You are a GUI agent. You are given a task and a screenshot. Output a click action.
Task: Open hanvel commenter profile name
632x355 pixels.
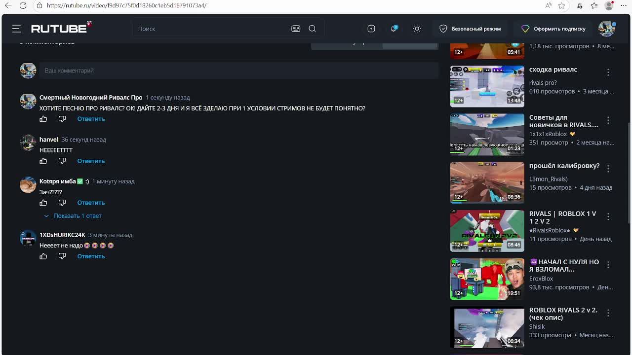point(49,140)
